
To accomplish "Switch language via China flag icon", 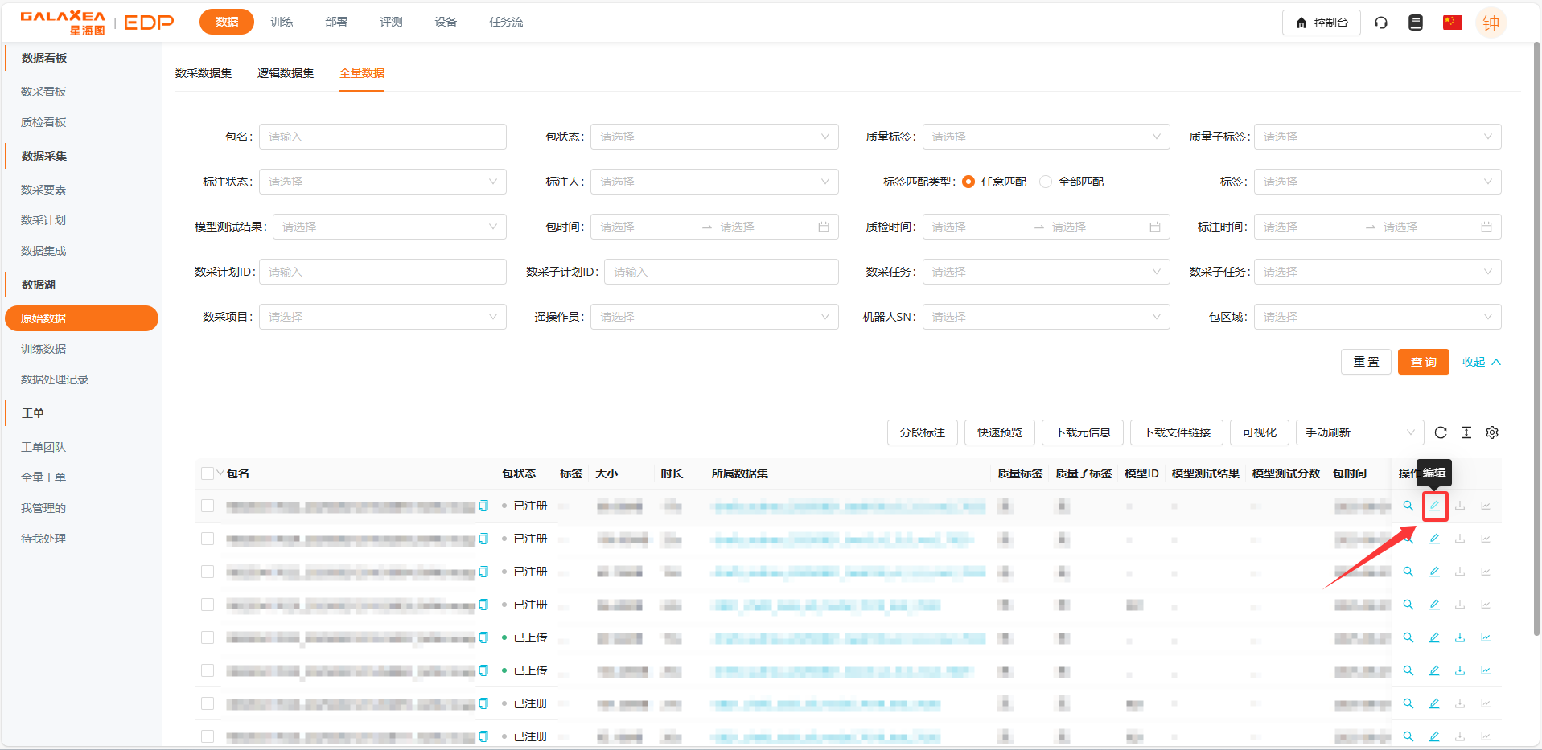I will point(1452,23).
